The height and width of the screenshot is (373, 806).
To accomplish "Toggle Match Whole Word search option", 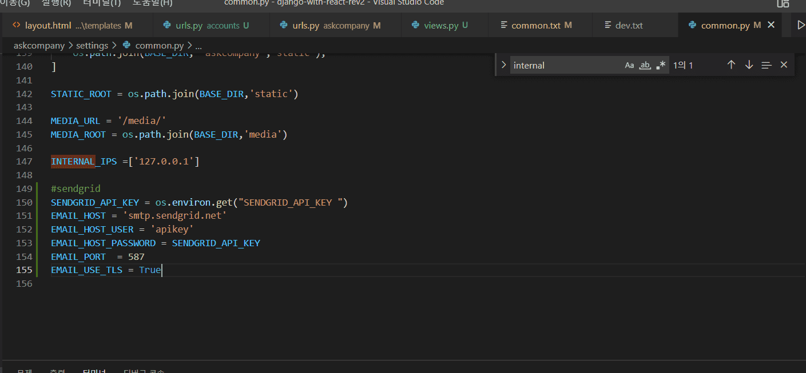I will point(645,65).
